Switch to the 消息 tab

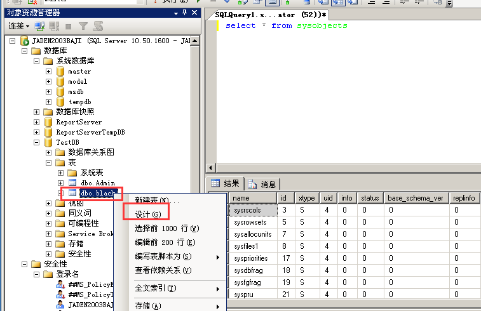(262, 184)
